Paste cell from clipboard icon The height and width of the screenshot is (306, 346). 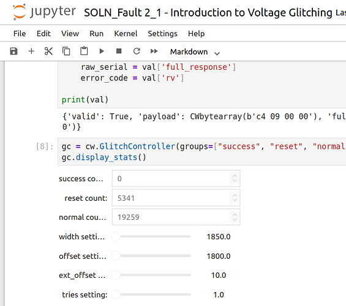click(84, 51)
